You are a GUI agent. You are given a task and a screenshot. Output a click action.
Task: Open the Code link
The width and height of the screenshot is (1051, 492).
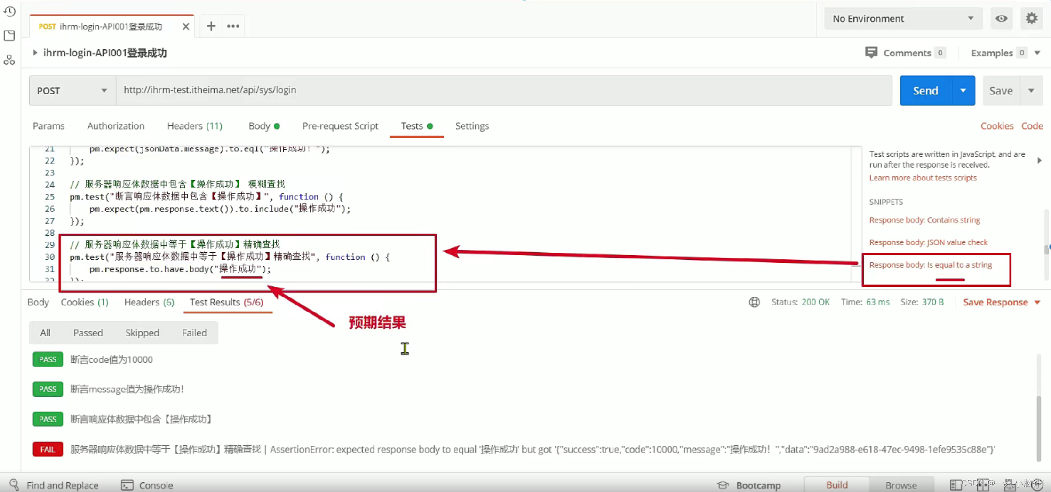click(x=1032, y=126)
